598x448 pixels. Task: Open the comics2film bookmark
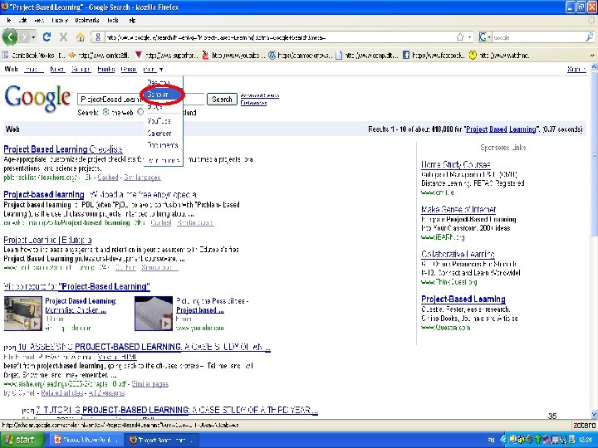[99, 56]
